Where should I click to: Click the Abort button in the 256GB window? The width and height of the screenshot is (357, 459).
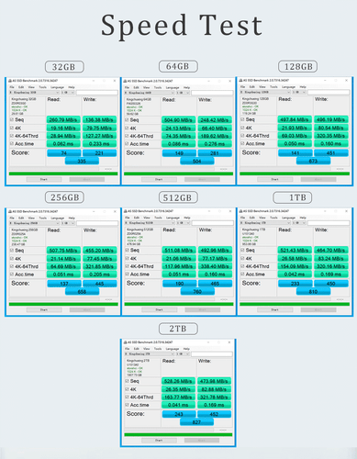(x=87, y=310)
